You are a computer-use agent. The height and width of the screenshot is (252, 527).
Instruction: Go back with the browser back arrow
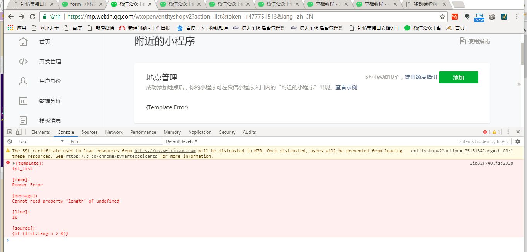click(x=11, y=17)
